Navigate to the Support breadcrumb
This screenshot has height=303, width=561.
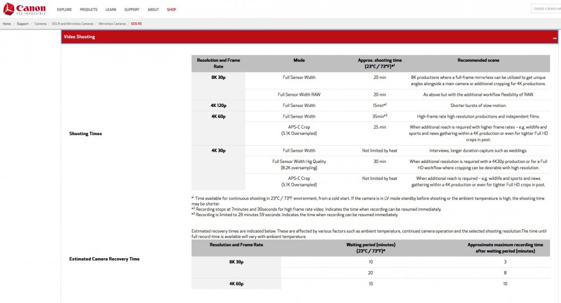22,24
